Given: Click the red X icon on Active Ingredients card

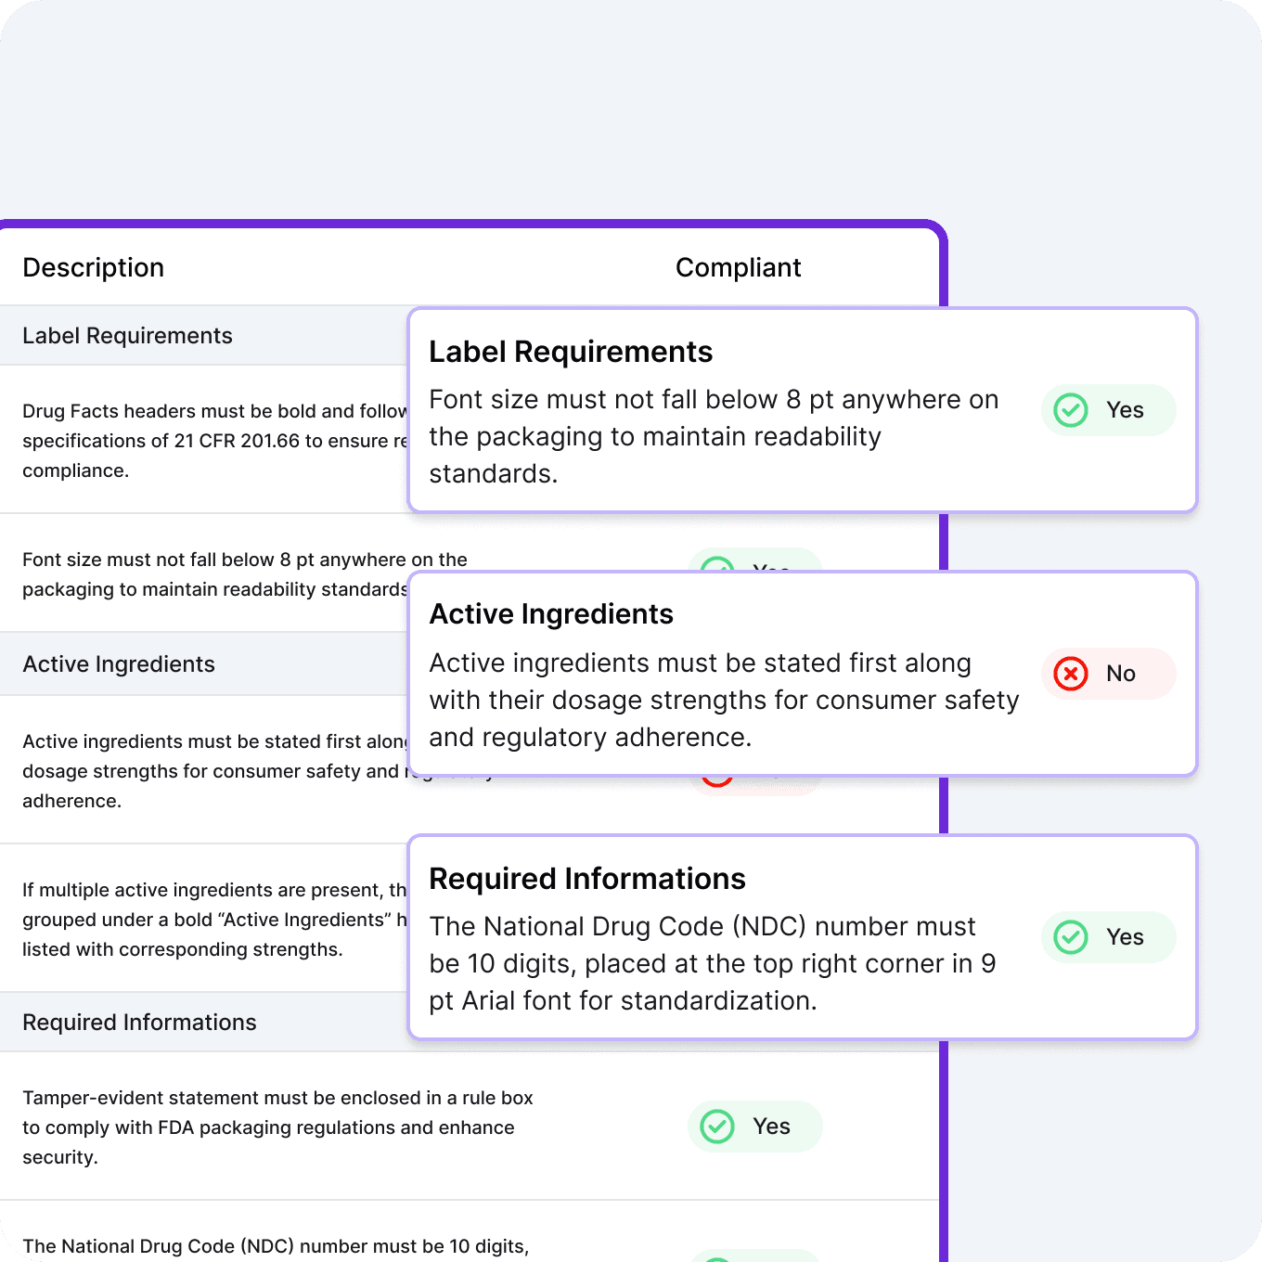Looking at the screenshot, I should click(x=1070, y=674).
